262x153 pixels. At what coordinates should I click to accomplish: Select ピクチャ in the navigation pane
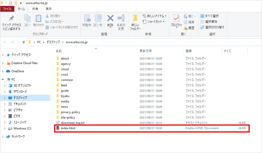point(18,110)
